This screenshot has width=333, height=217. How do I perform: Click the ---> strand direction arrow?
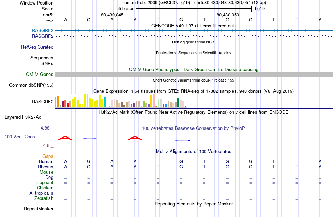pos(49,20)
